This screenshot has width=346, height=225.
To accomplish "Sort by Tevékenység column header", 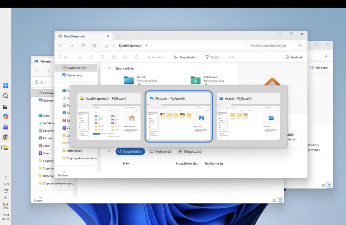I will (x=214, y=164).
